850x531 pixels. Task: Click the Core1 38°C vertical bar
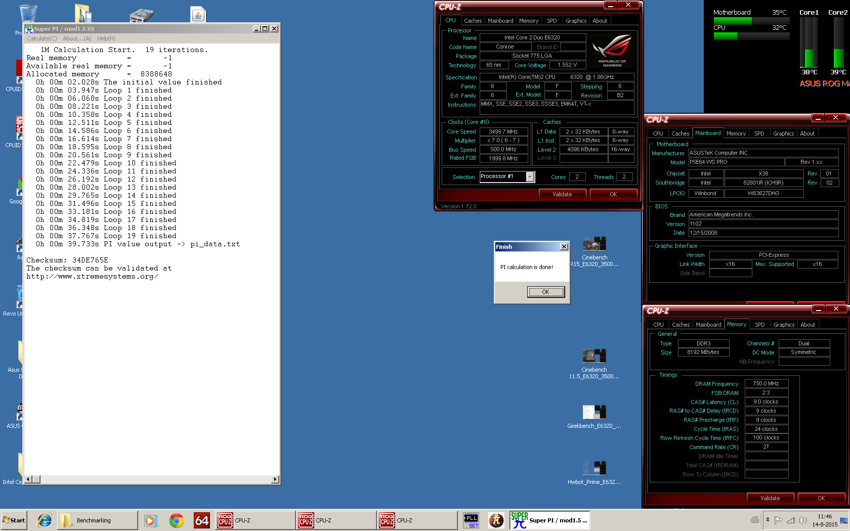point(809,42)
